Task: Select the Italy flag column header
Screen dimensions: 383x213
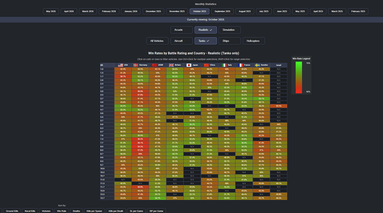Action: click(227, 65)
